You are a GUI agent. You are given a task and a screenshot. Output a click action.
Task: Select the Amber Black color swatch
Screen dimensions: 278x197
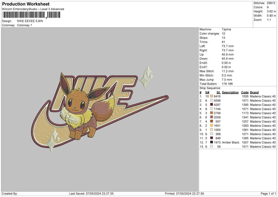(212, 142)
